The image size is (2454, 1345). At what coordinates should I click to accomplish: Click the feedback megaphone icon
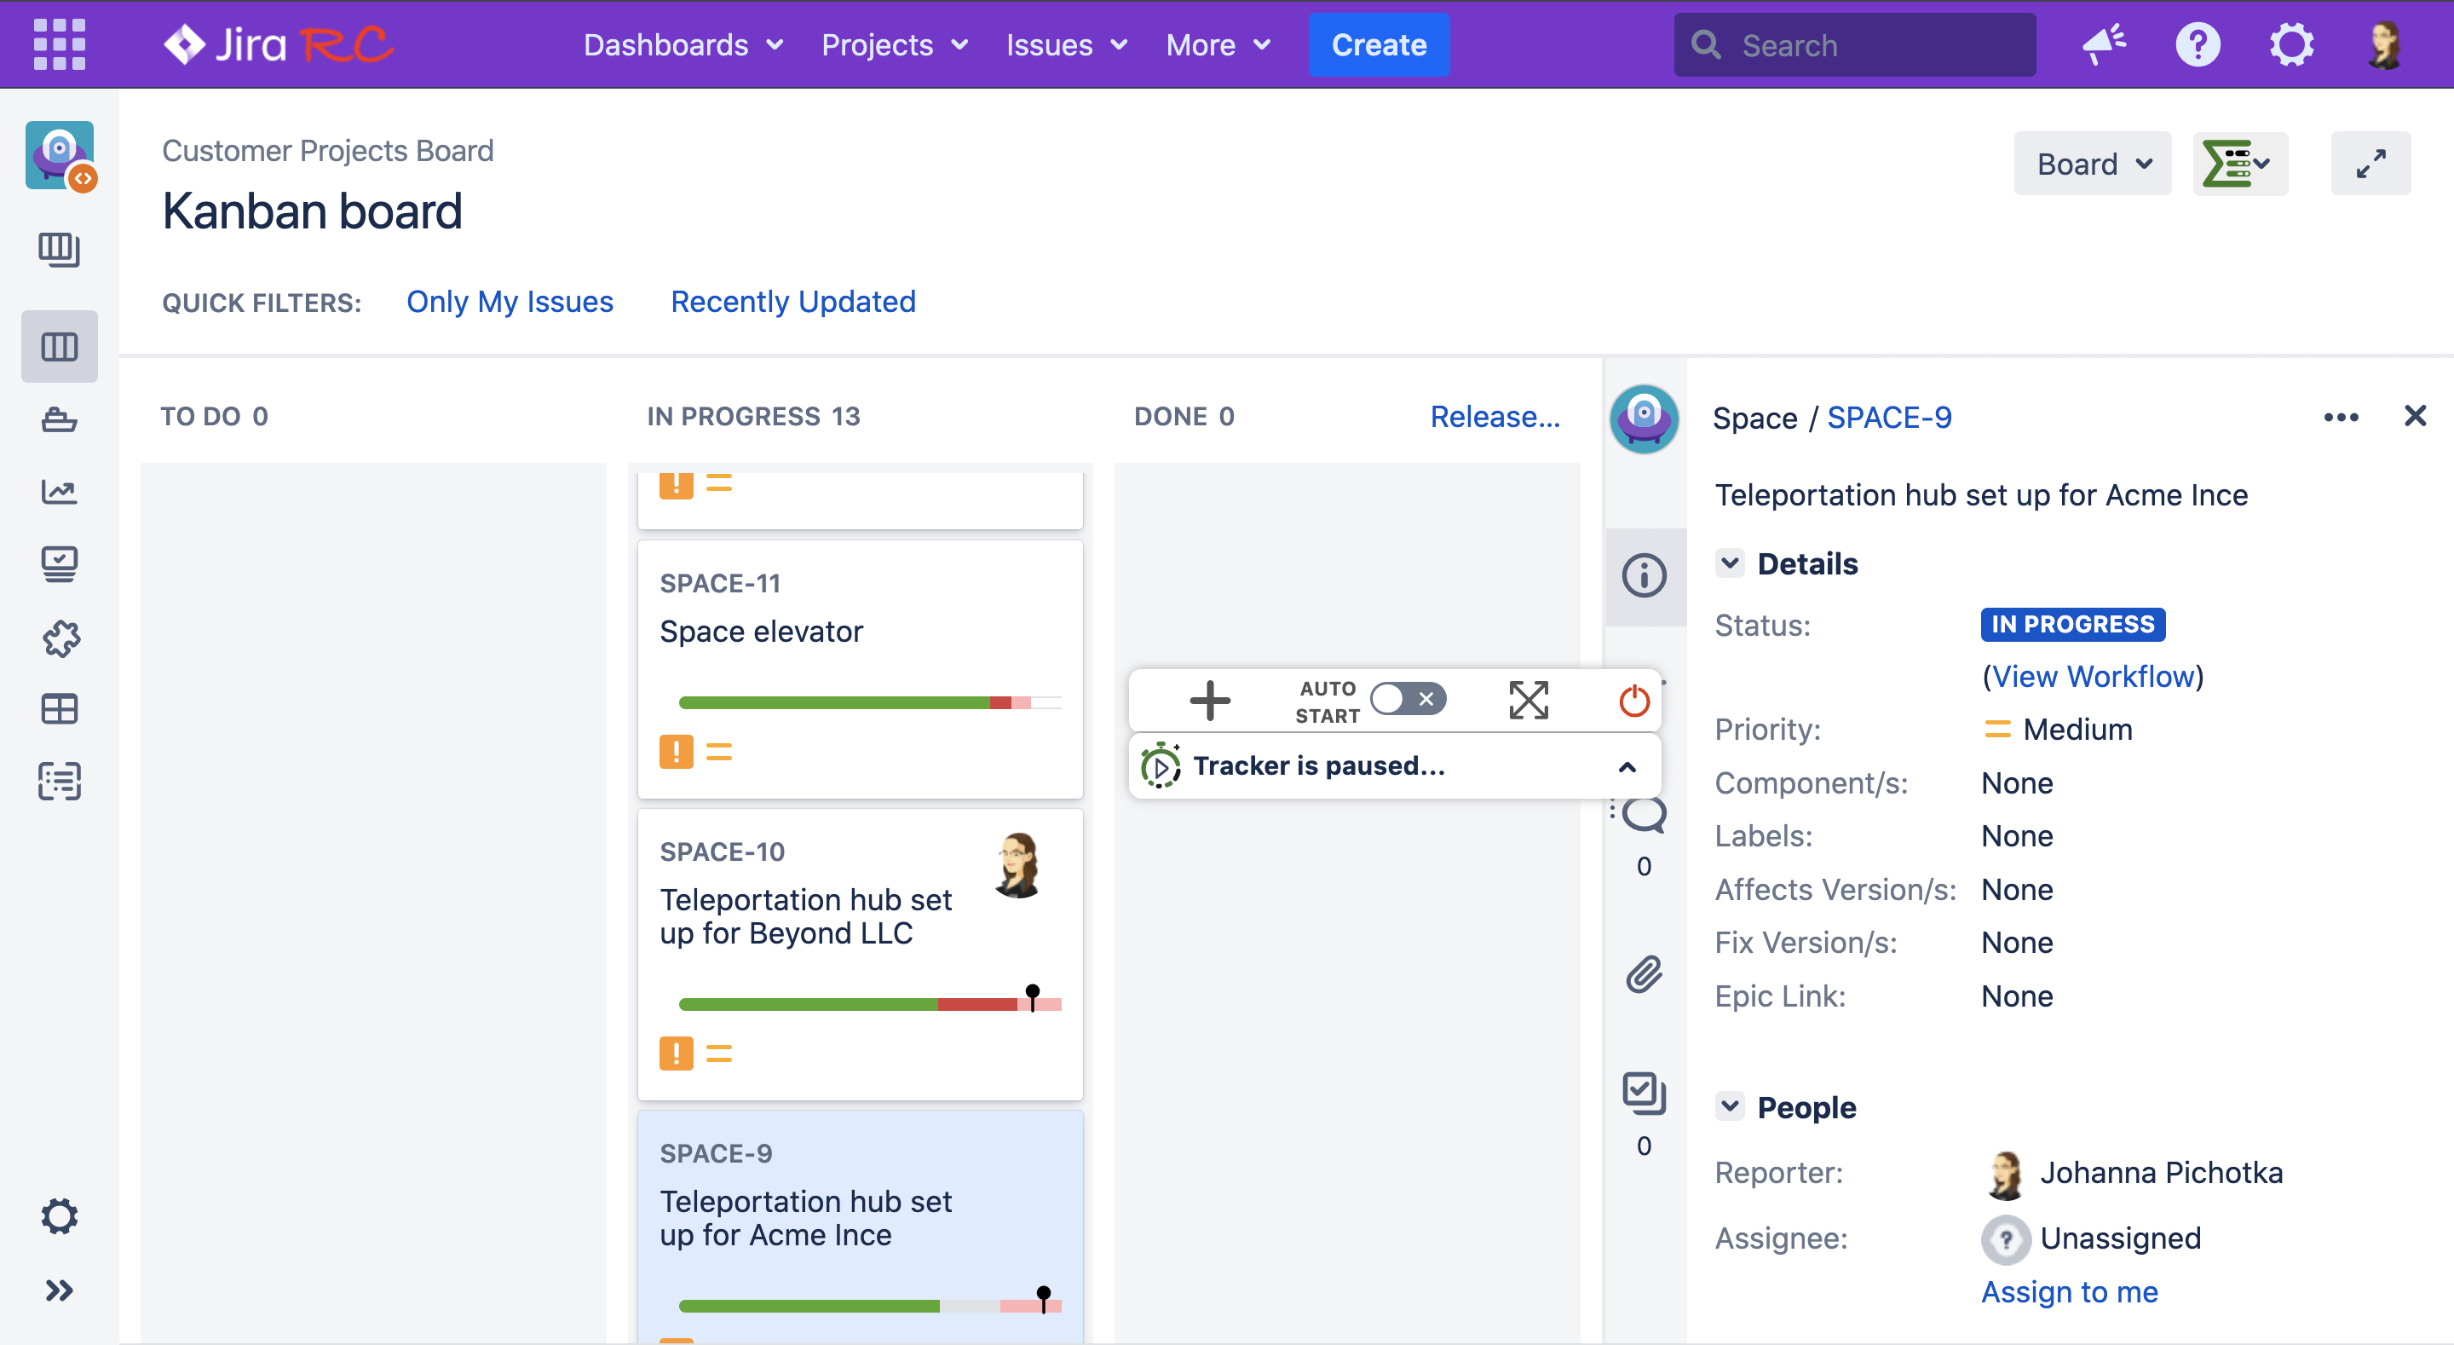(2104, 45)
